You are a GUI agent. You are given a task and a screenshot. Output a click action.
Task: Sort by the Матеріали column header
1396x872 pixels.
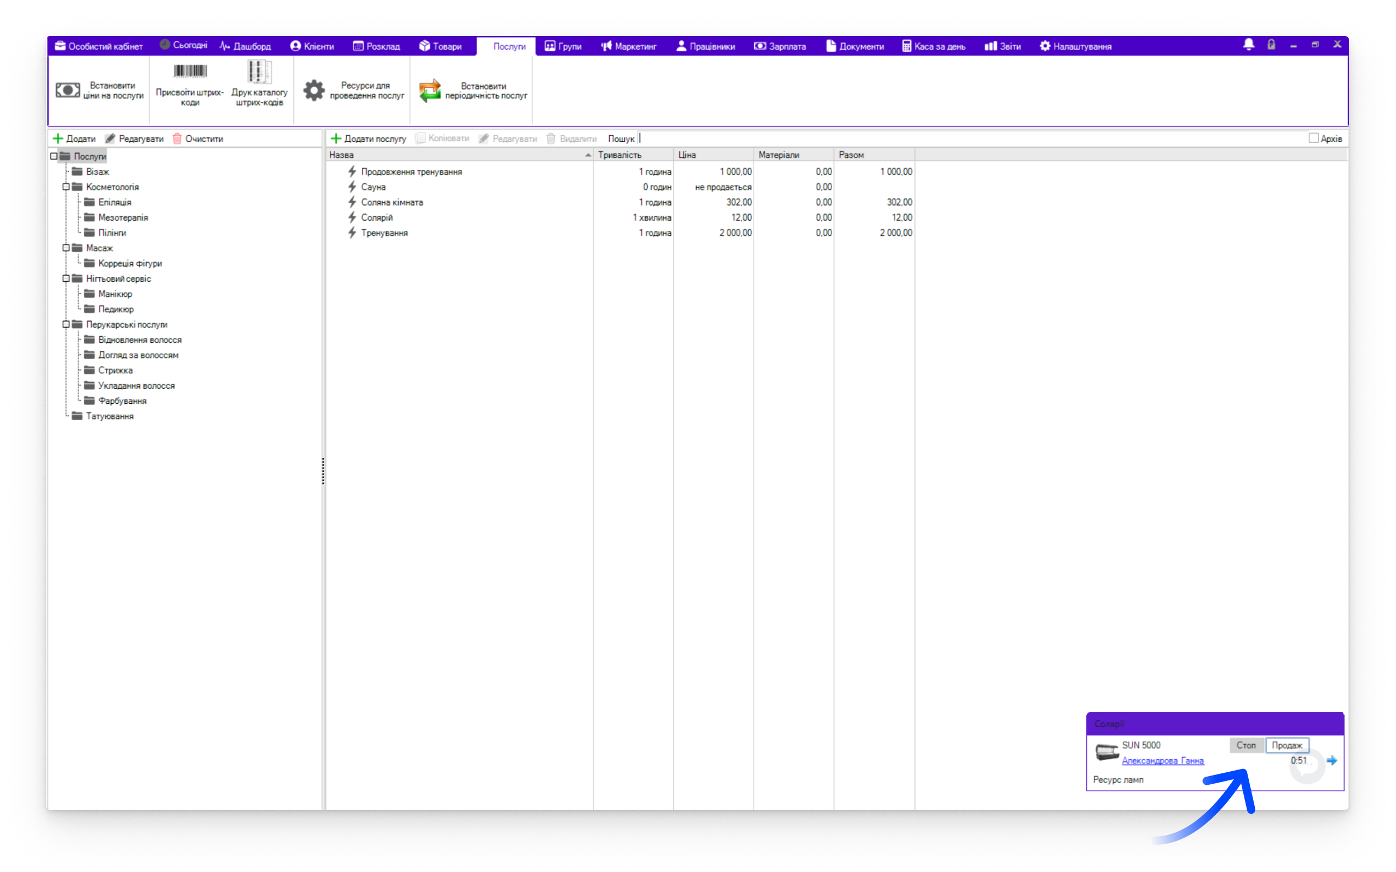(794, 155)
